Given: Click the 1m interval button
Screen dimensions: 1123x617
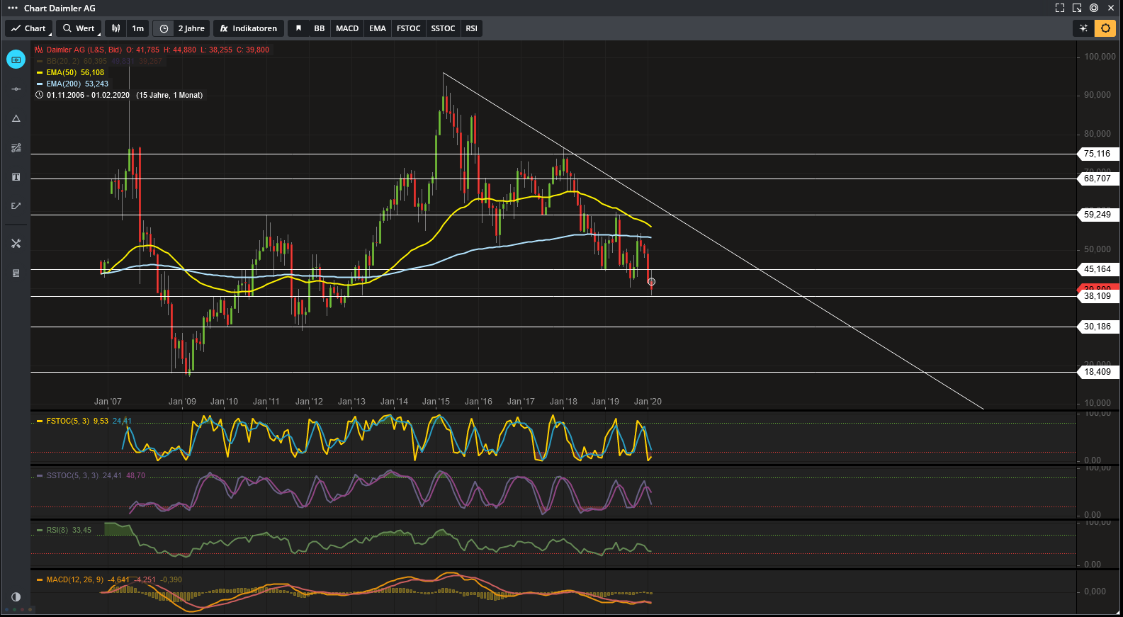Looking at the screenshot, I should click(137, 28).
